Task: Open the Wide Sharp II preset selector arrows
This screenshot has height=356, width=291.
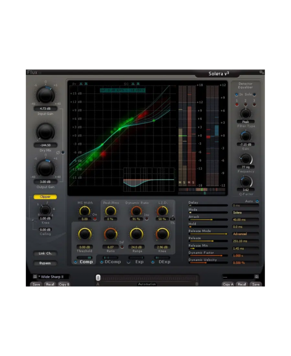Action: [35, 277]
